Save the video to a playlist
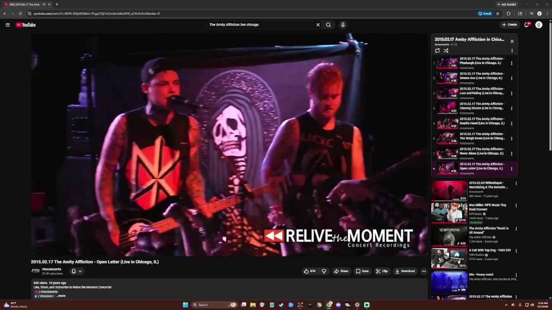552x310 pixels. [x=362, y=271]
